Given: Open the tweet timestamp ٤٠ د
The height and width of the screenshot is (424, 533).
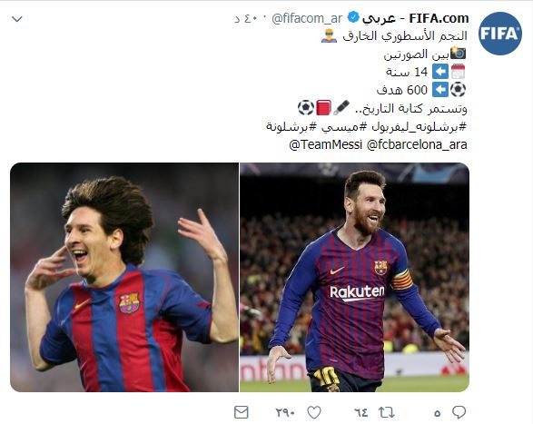Looking at the screenshot, I should pos(246,19).
